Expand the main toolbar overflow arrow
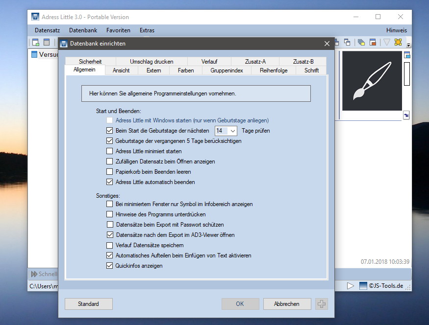Viewport: 429px width, 325px height. [408, 45]
